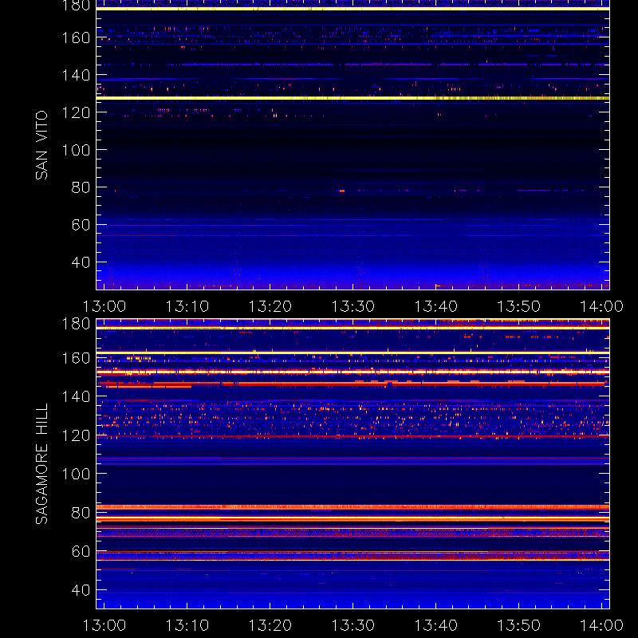Select the 80 tick label on San Vito panel
638x638 pixels.
[x=81, y=187]
